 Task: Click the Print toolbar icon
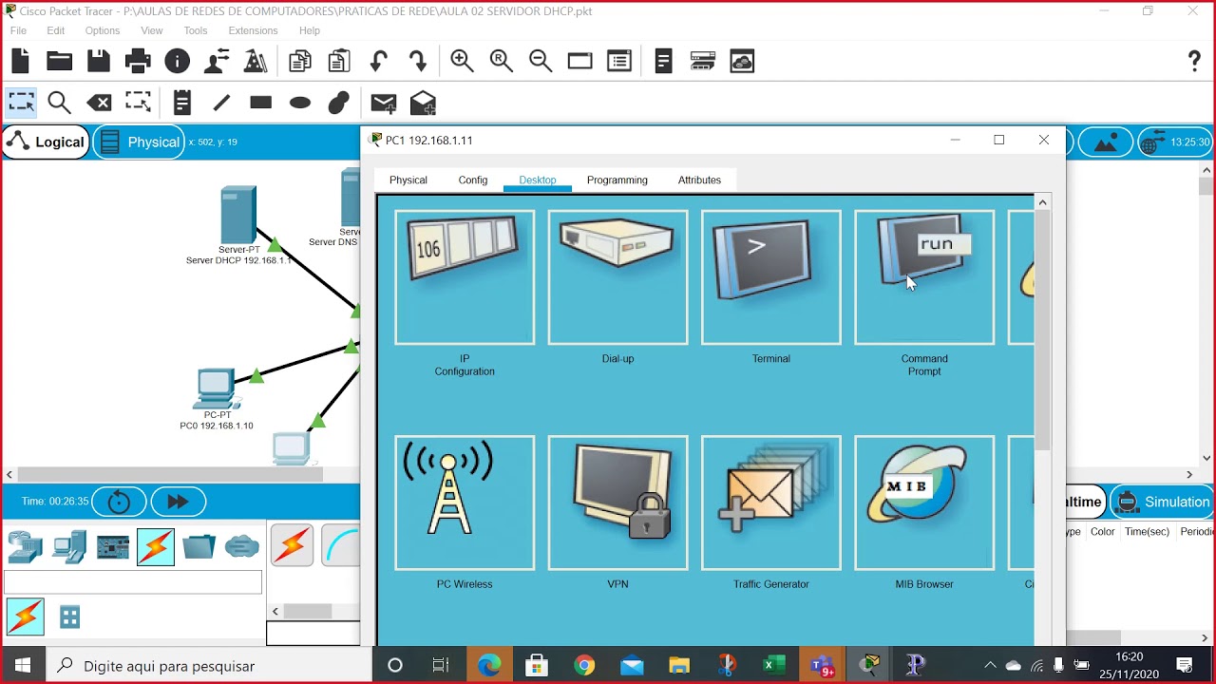pyautogui.click(x=138, y=62)
